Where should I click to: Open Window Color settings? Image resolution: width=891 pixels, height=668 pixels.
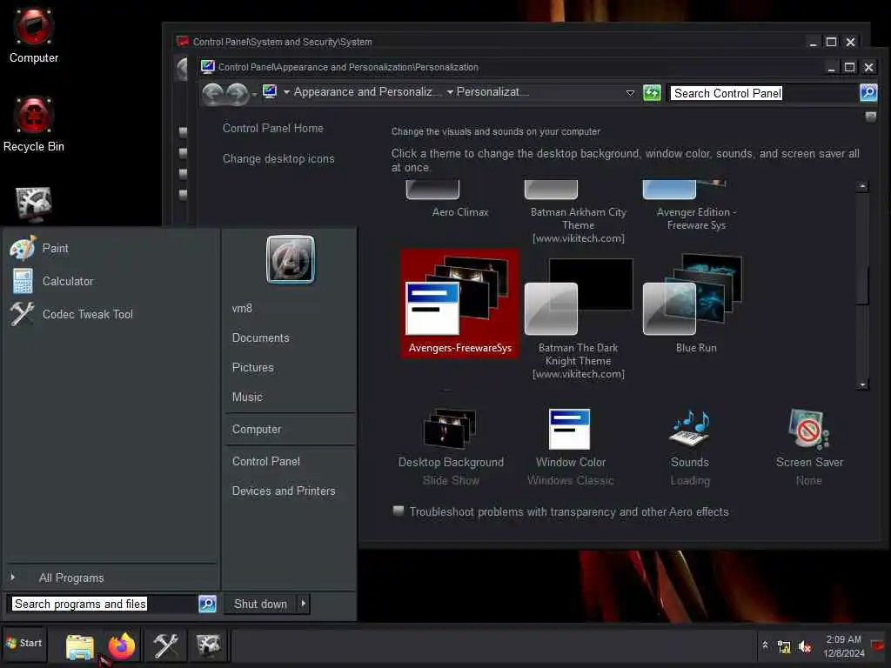pyautogui.click(x=571, y=447)
